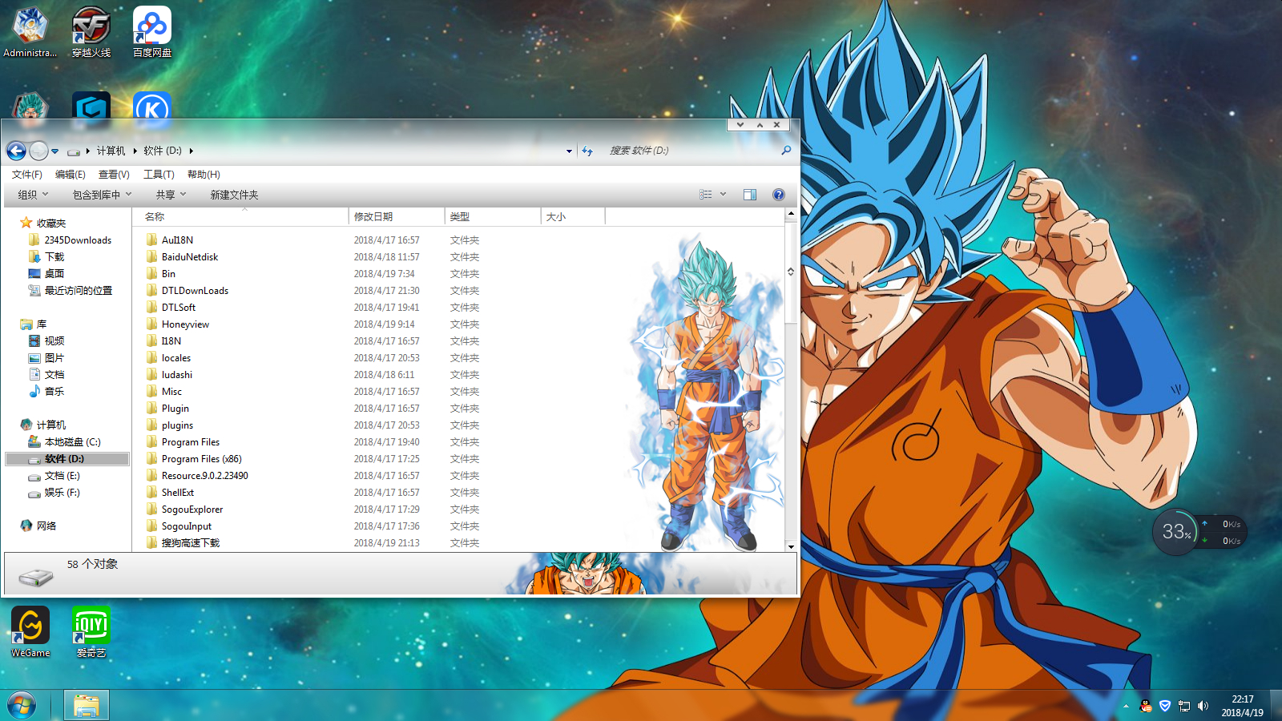Click 计算机 in the address breadcrumb

click(x=111, y=151)
